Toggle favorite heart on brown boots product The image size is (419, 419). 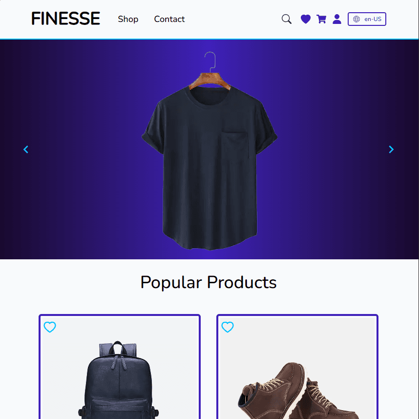pyautogui.click(x=228, y=327)
